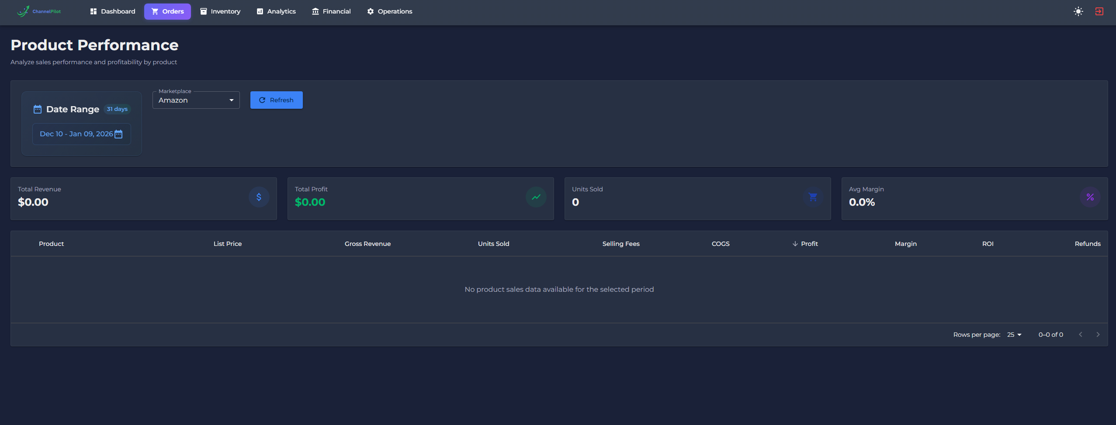Screen dimensions: 1116x425
Task: Click the shopping cart Units Sold icon
Action: pos(813,197)
